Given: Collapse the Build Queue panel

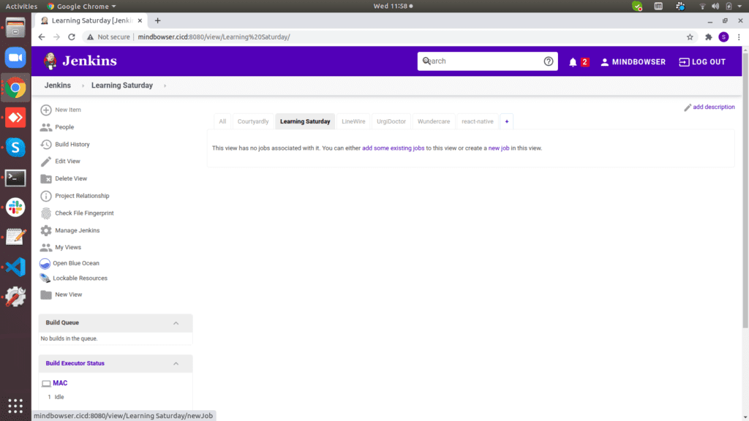Looking at the screenshot, I should click(176, 323).
